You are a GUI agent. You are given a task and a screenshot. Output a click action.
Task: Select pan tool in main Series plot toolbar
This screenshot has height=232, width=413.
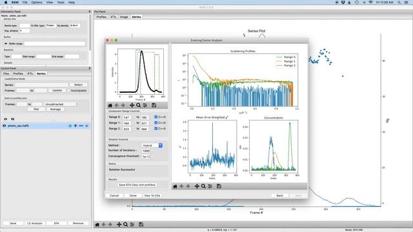click(119, 224)
